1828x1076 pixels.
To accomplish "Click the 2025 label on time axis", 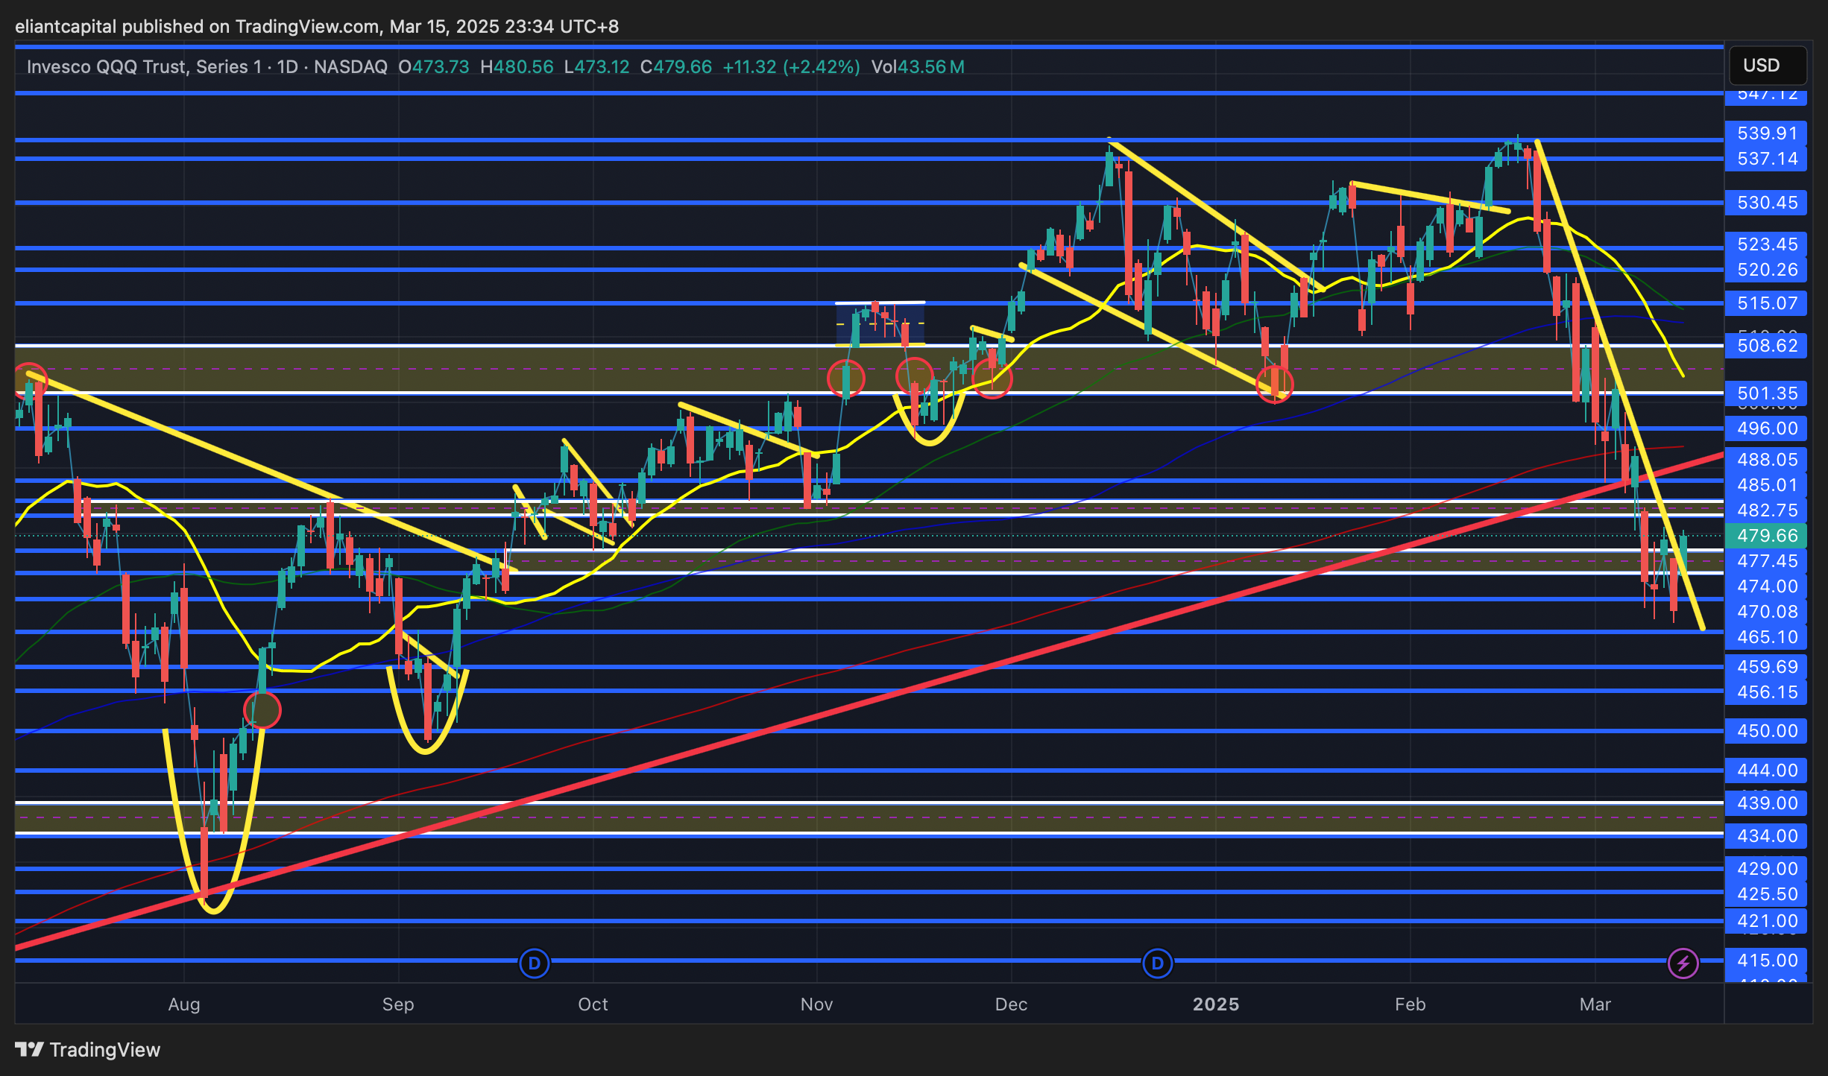I will [x=1215, y=1004].
